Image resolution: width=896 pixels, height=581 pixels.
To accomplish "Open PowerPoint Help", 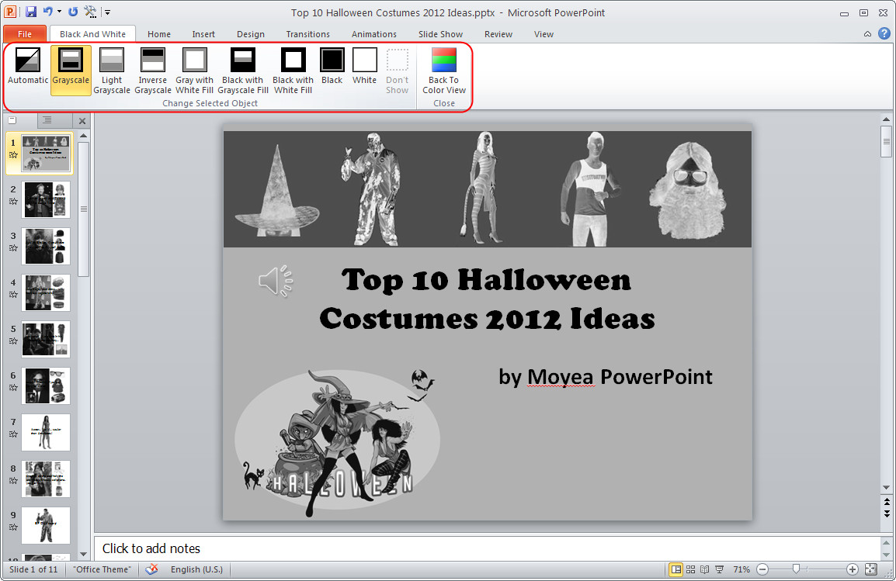I will tap(884, 34).
